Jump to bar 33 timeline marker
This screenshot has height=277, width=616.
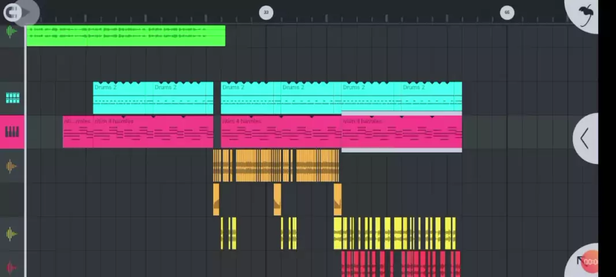click(x=266, y=12)
